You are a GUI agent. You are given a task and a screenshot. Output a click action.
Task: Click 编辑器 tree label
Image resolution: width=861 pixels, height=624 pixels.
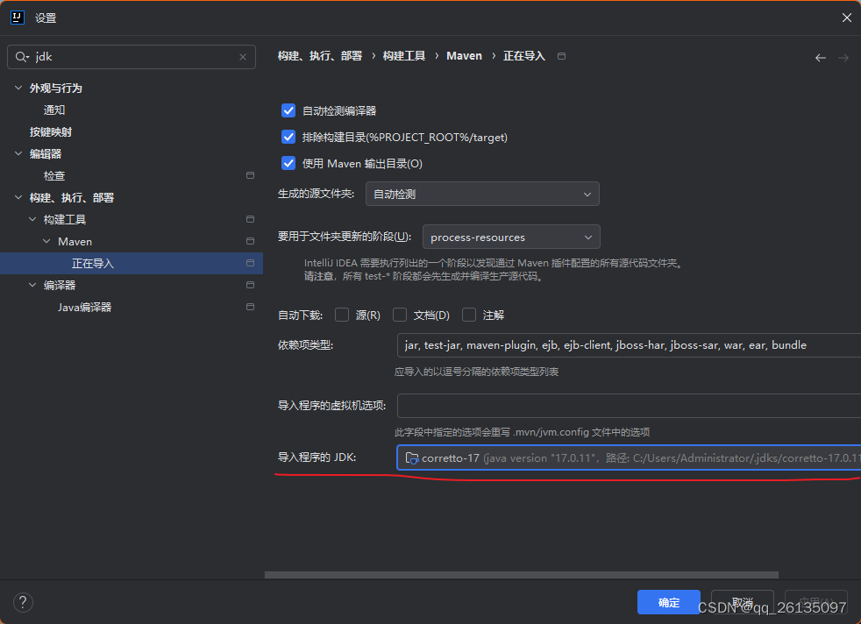click(46, 153)
